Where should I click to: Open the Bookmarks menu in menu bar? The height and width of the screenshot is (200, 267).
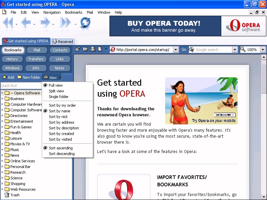point(73,12)
